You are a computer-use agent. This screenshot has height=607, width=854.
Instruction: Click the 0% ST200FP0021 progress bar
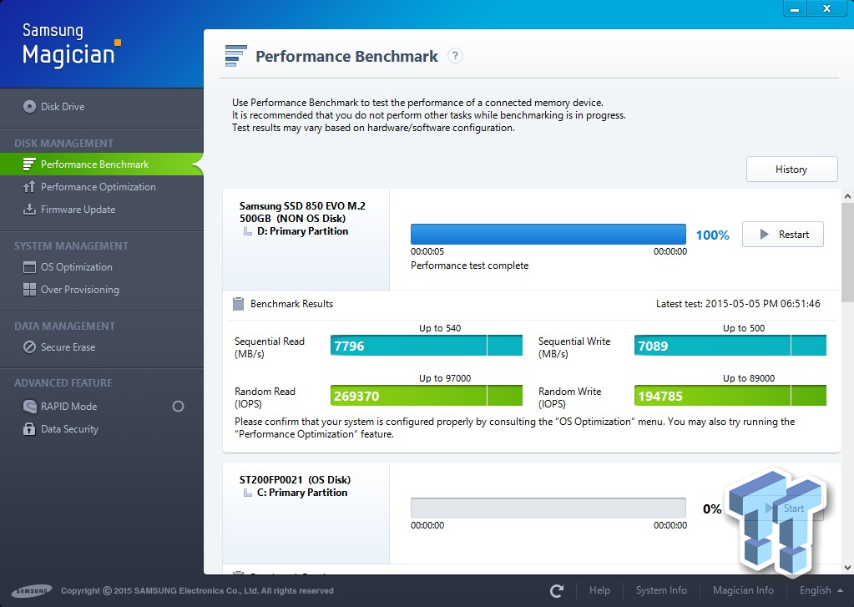[548, 508]
